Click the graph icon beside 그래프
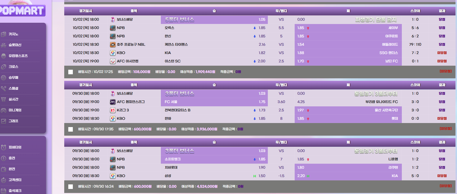 (4, 121)
